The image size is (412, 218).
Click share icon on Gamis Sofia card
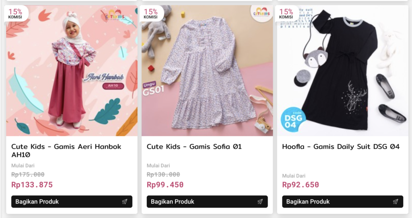pos(260,202)
